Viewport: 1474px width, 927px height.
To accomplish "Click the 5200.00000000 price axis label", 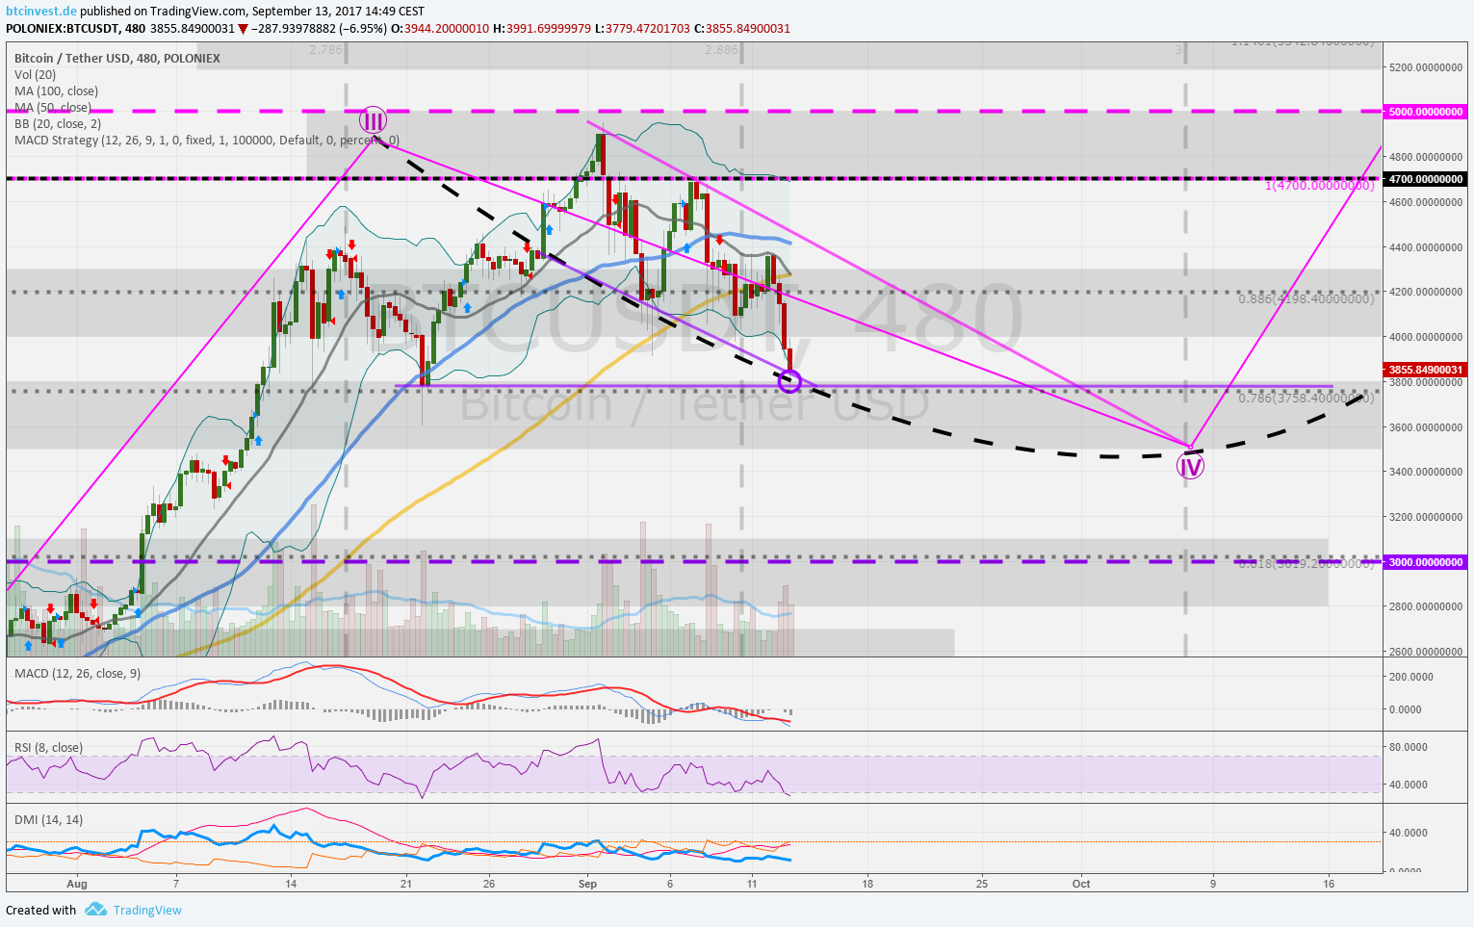I will coord(1427,67).
